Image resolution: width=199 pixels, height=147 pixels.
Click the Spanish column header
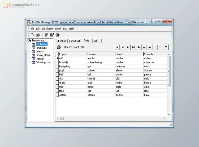click(x=155, y=54)
